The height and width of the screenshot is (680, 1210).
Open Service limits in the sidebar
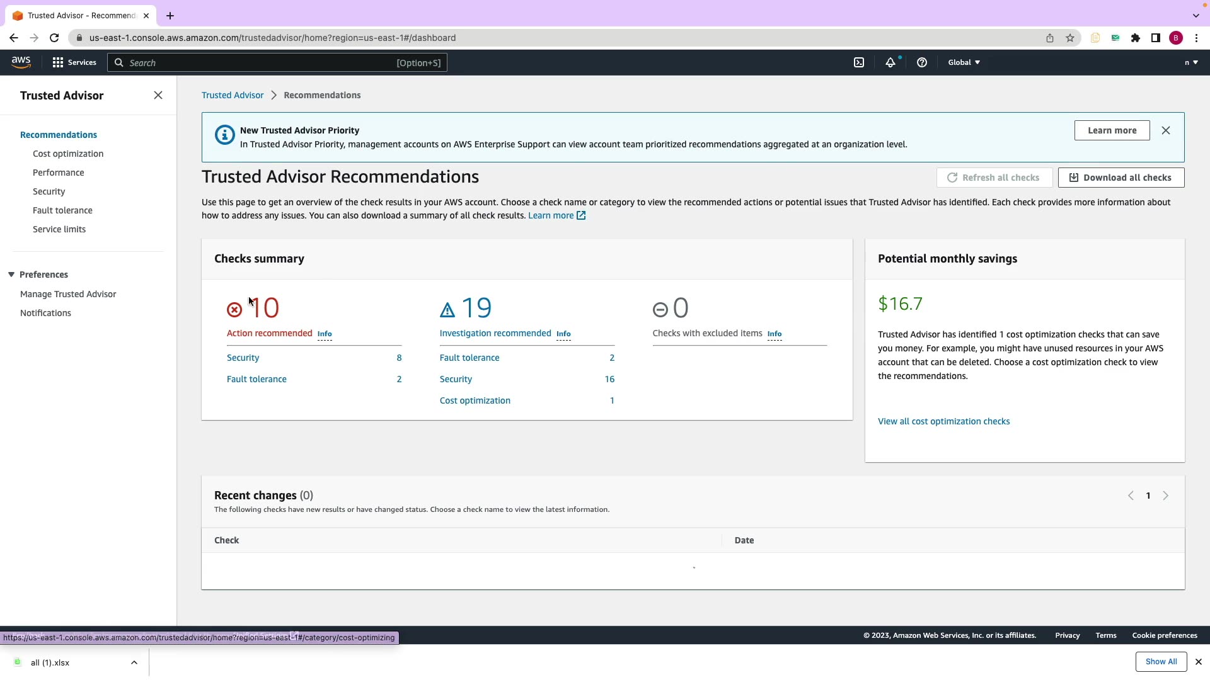coord(59,229)
